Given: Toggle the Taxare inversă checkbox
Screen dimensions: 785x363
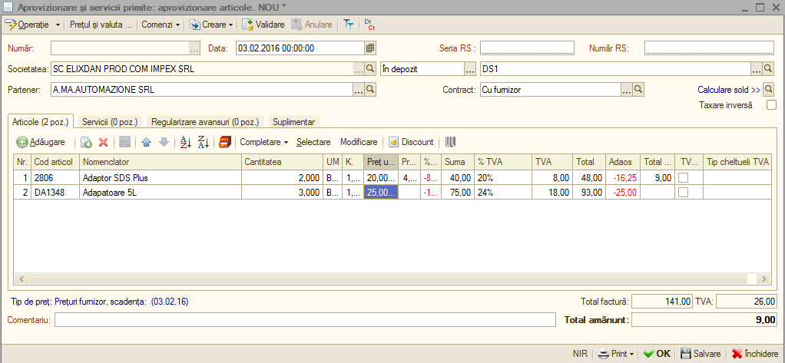Looking at the screenshot, I should click(x=771, y=105).
